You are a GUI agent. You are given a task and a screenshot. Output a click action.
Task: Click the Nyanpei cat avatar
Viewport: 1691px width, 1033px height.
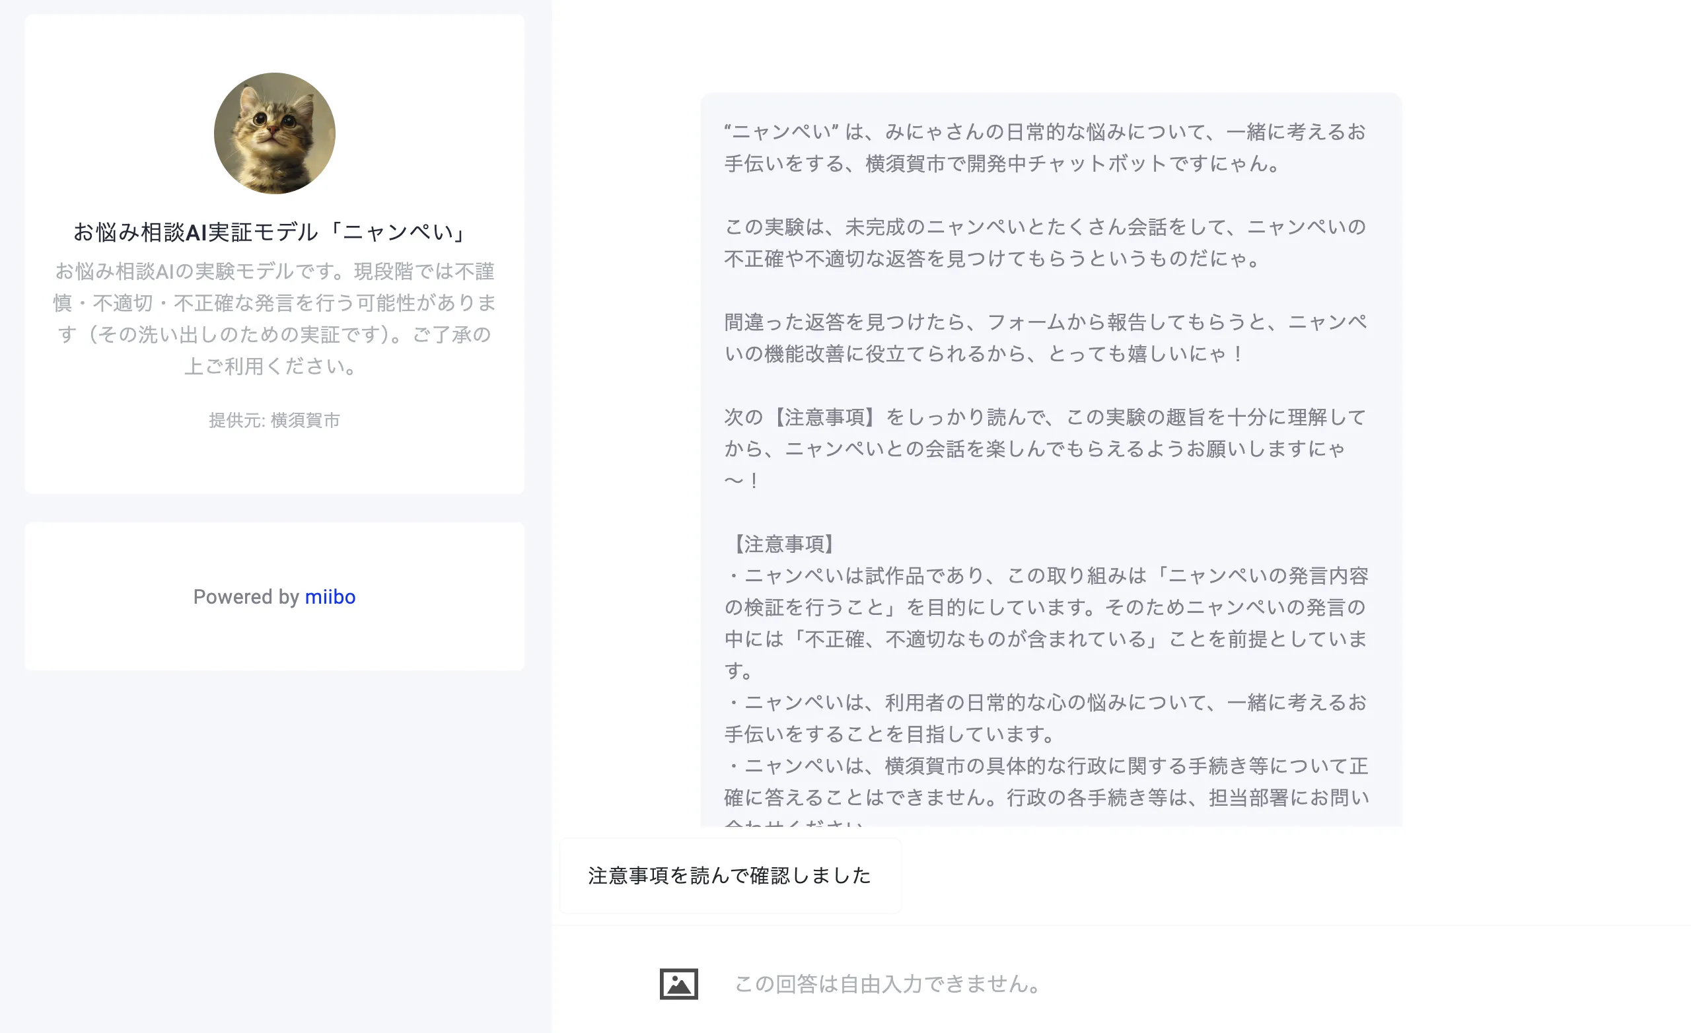275,133
